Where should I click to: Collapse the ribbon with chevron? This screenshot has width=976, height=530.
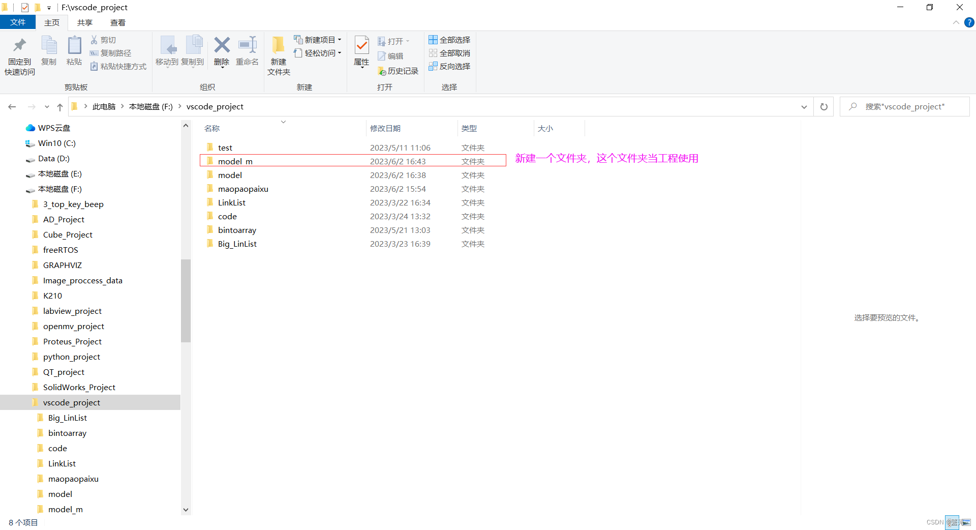tap(956, 22)
